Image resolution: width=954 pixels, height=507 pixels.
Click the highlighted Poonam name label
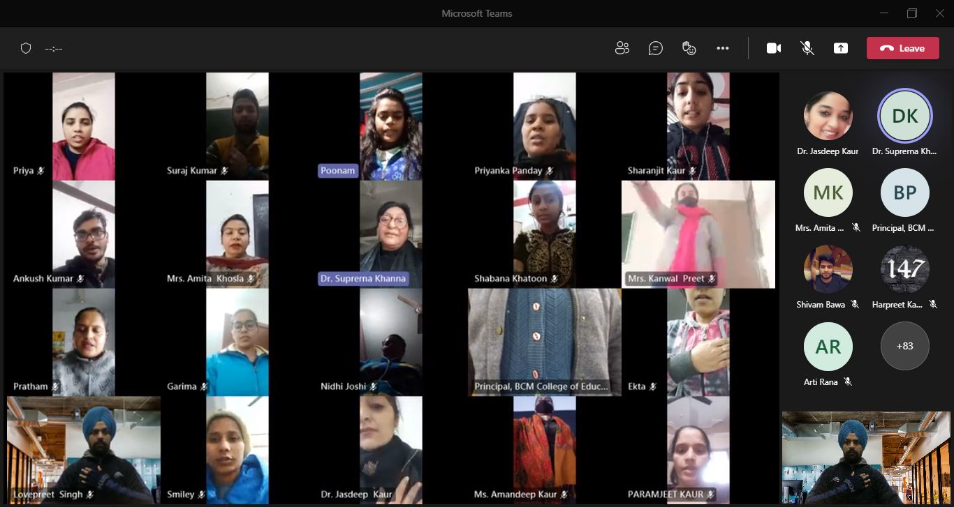[x=337, y=171]
